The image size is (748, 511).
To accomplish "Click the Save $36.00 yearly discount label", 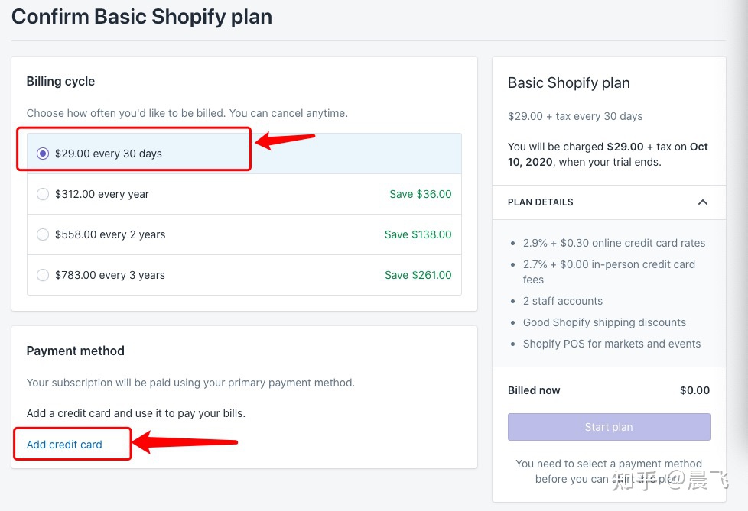I will coord(420,194).
